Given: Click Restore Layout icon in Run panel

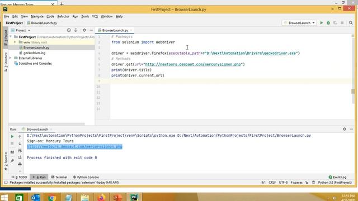Looking at the screenshot, I should pyautogui.click(x=12, y=152).
